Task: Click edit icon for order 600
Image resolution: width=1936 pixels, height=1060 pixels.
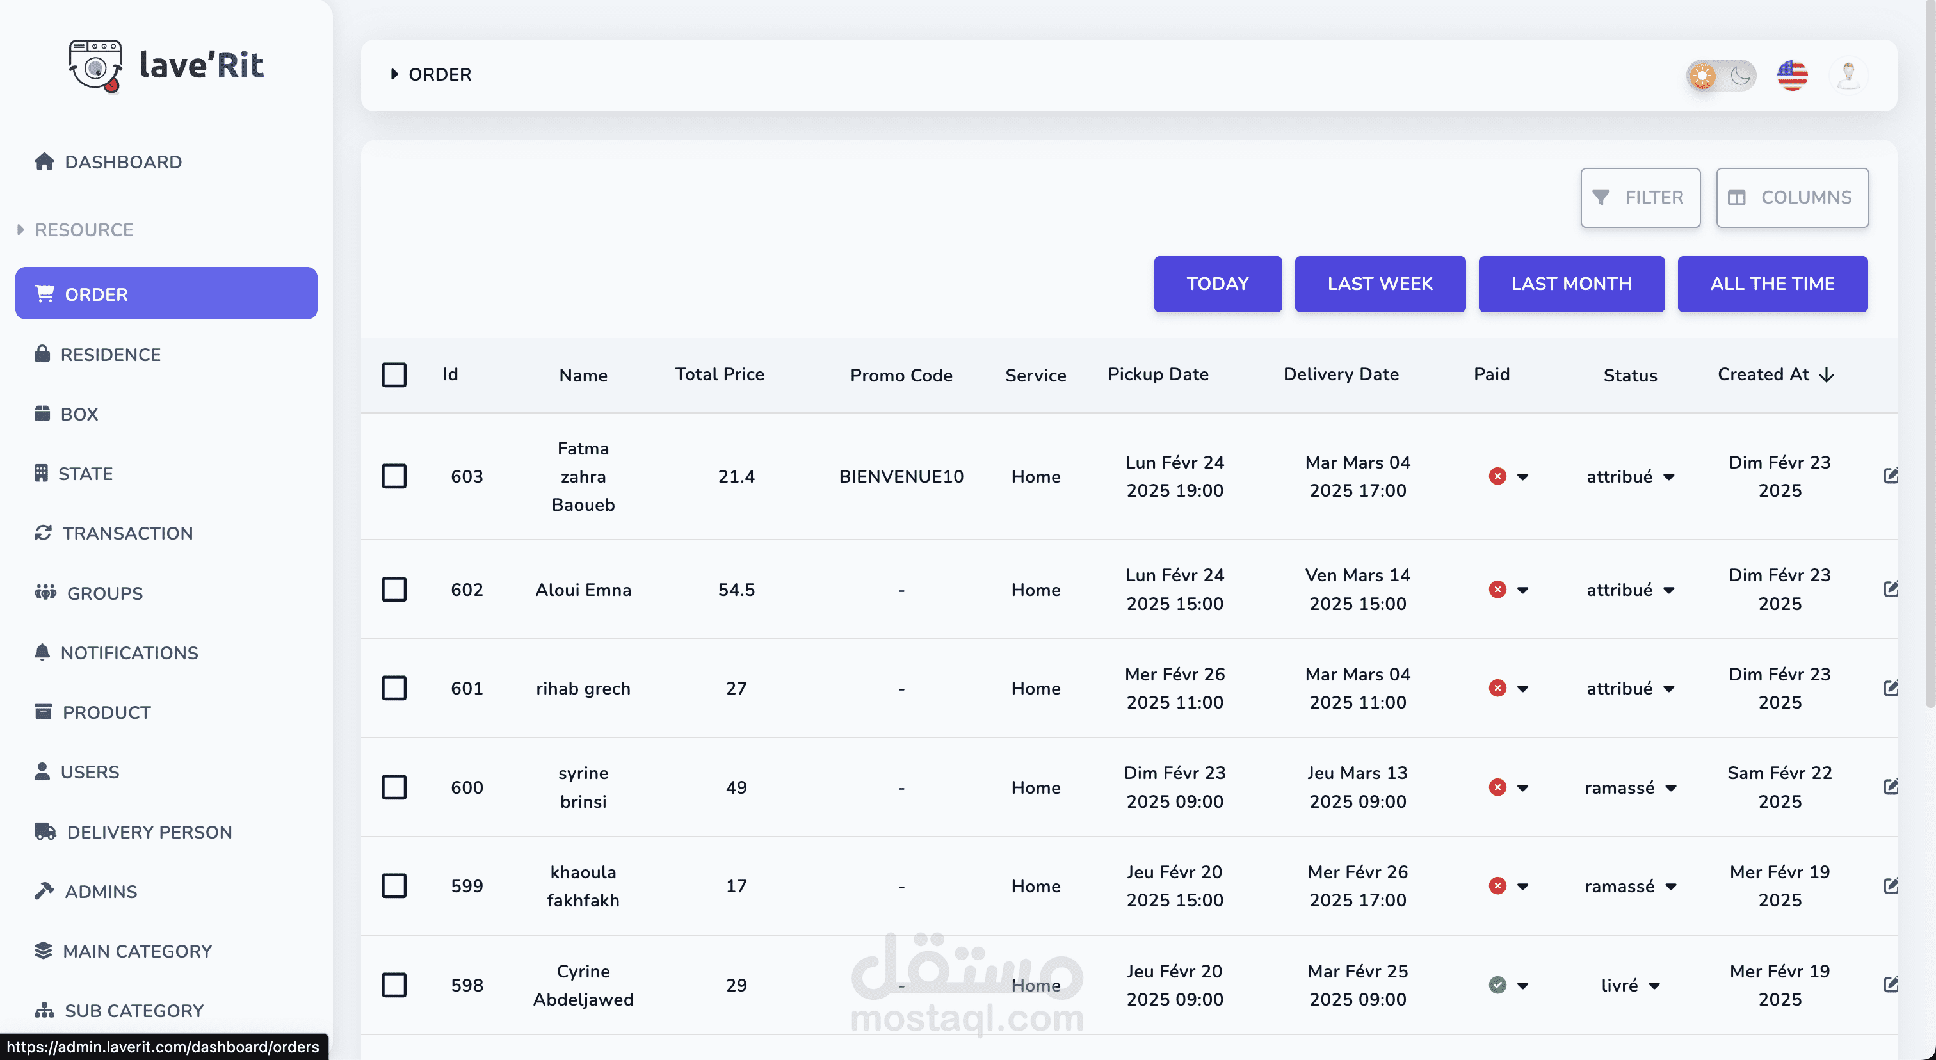Action: 1890,787
